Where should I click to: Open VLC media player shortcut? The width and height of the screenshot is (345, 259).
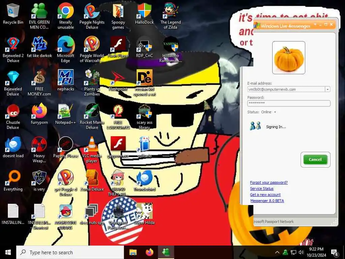click(x=92, y=150)
